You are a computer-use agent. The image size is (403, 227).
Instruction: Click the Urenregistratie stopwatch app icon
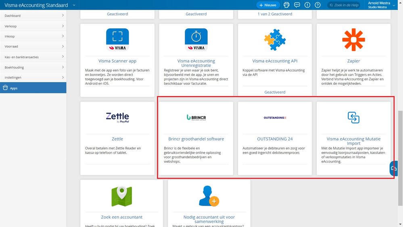(x=196, y=39)
